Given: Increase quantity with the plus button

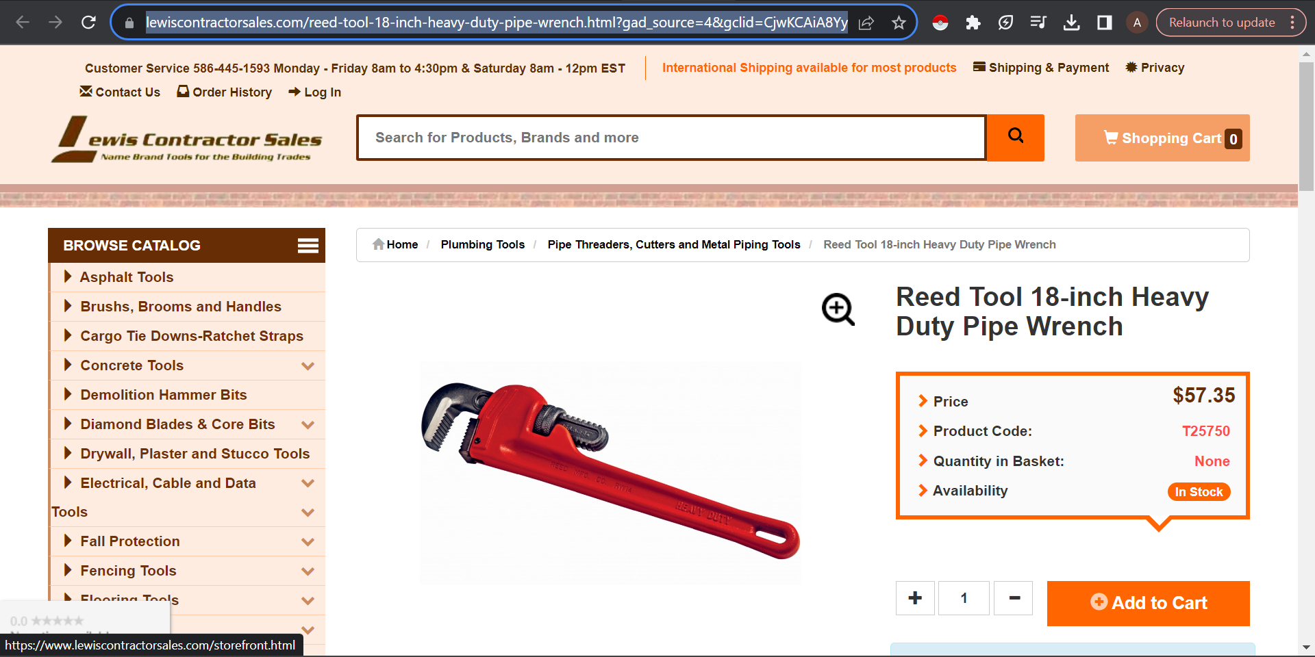Looking at the screenshot, I should pyautogui.click(x=915, y=598).
